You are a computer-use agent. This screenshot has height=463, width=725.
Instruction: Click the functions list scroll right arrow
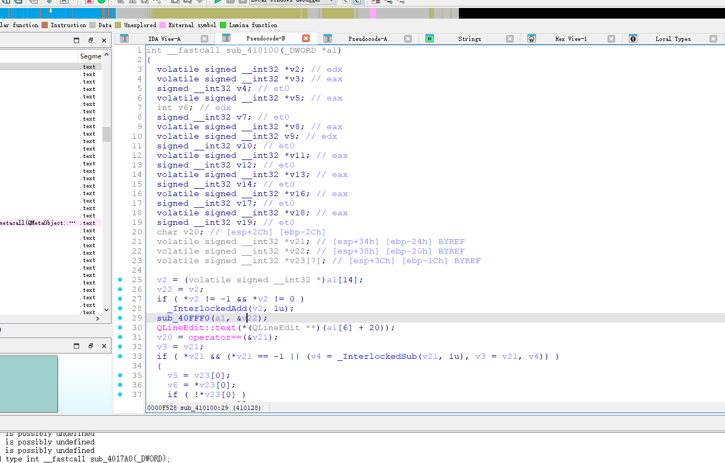pyautogui.click(x=98, y=318)
